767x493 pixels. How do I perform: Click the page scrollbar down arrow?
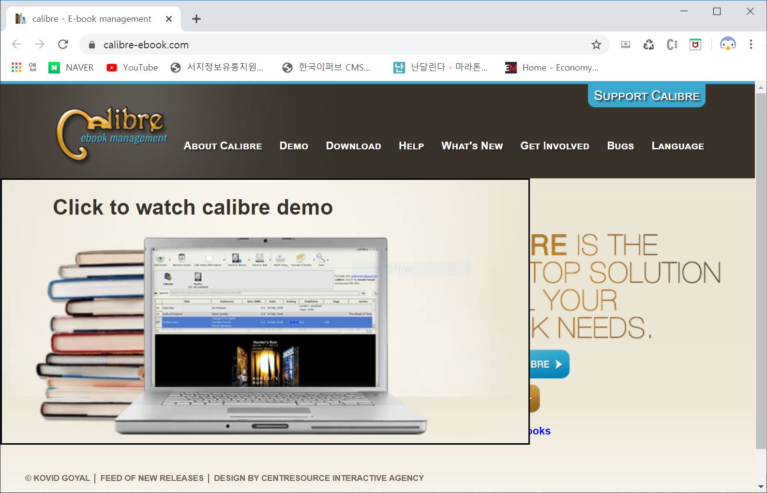click(x=761, y=487)
